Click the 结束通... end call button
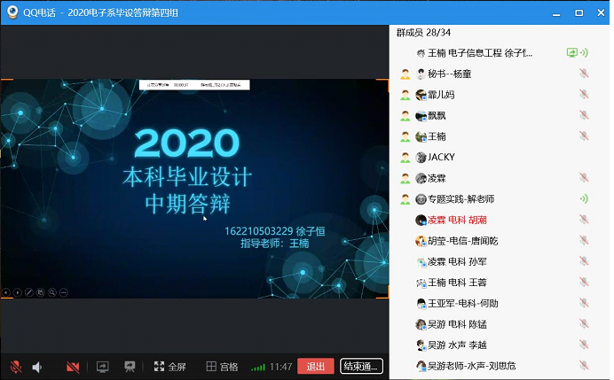This screenshot has width=614, height=380. (x=361, y=367)
